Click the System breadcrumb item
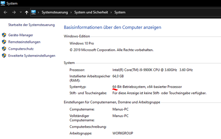Screen dimensions: 221x139 [120, 12]
